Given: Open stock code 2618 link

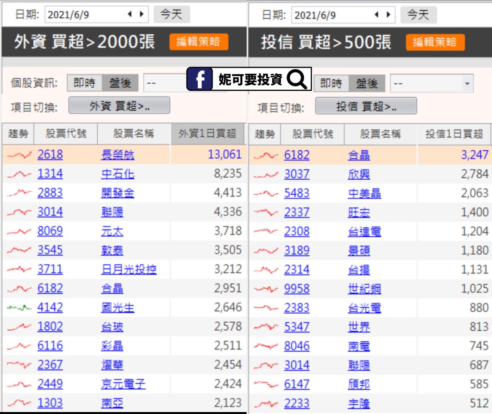Looking at the screenshot, I should click(x=50, y=155).
